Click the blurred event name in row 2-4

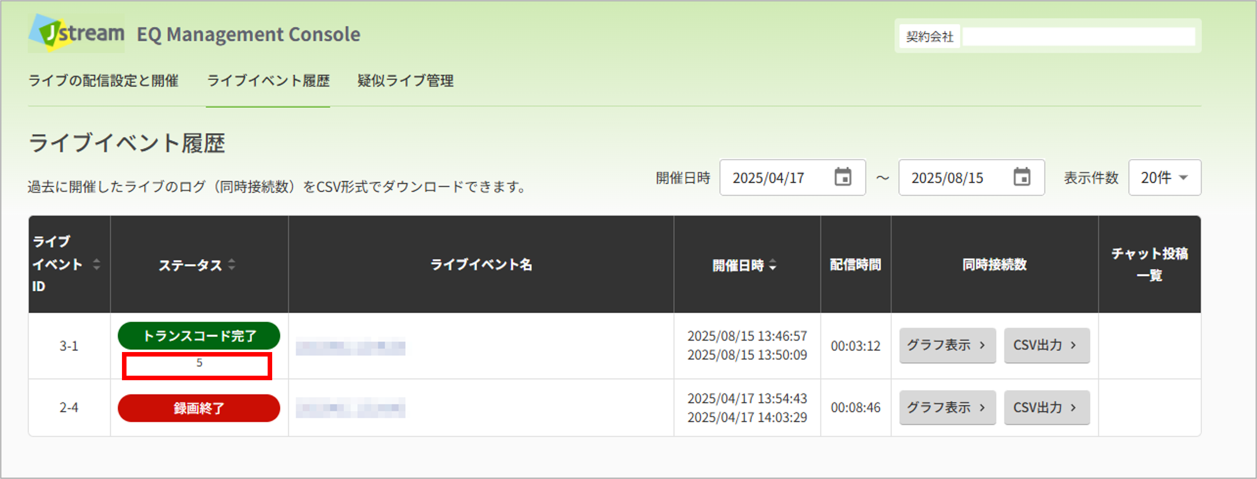pos(350,408)
